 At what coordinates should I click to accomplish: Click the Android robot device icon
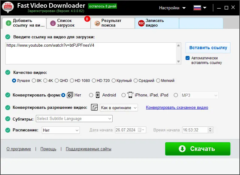click(97, 95)
